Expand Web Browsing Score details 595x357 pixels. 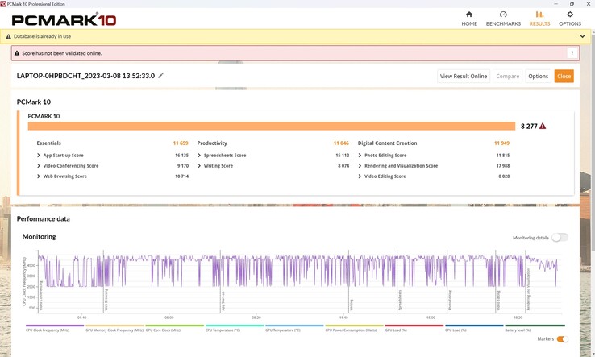(x=39, y=176)
